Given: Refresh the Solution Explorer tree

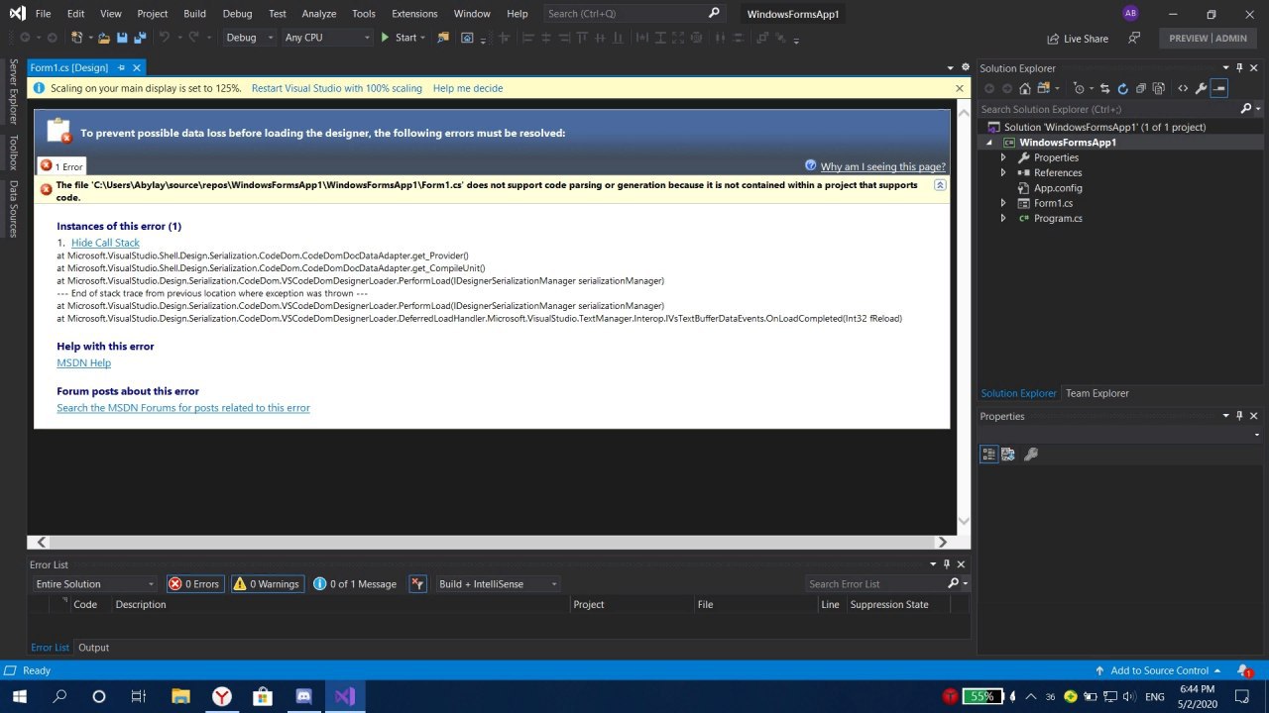Looking at the screenshot, I should pos(1122,88).
